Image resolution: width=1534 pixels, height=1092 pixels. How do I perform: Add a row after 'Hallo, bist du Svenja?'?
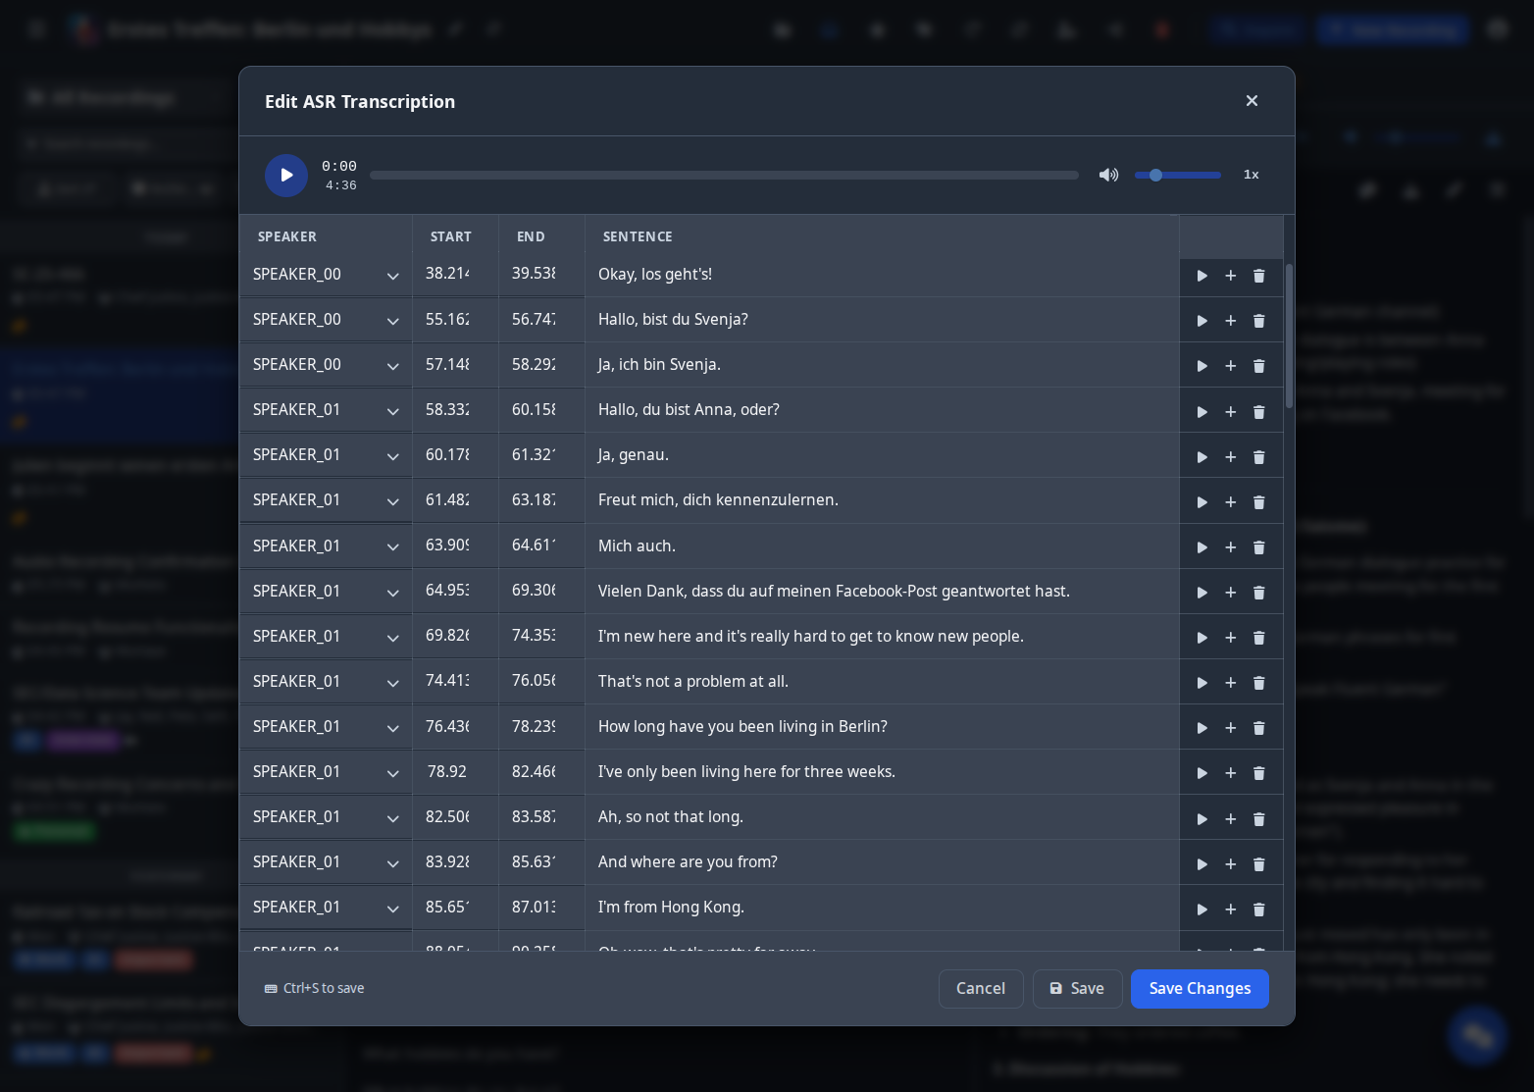[x=1230, y=321]
